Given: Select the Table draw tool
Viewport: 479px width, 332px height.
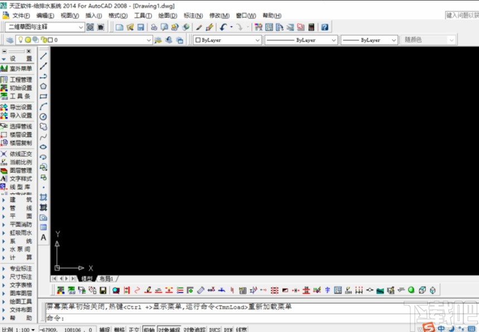Looking at the screenshot, I should pos(43,227).
